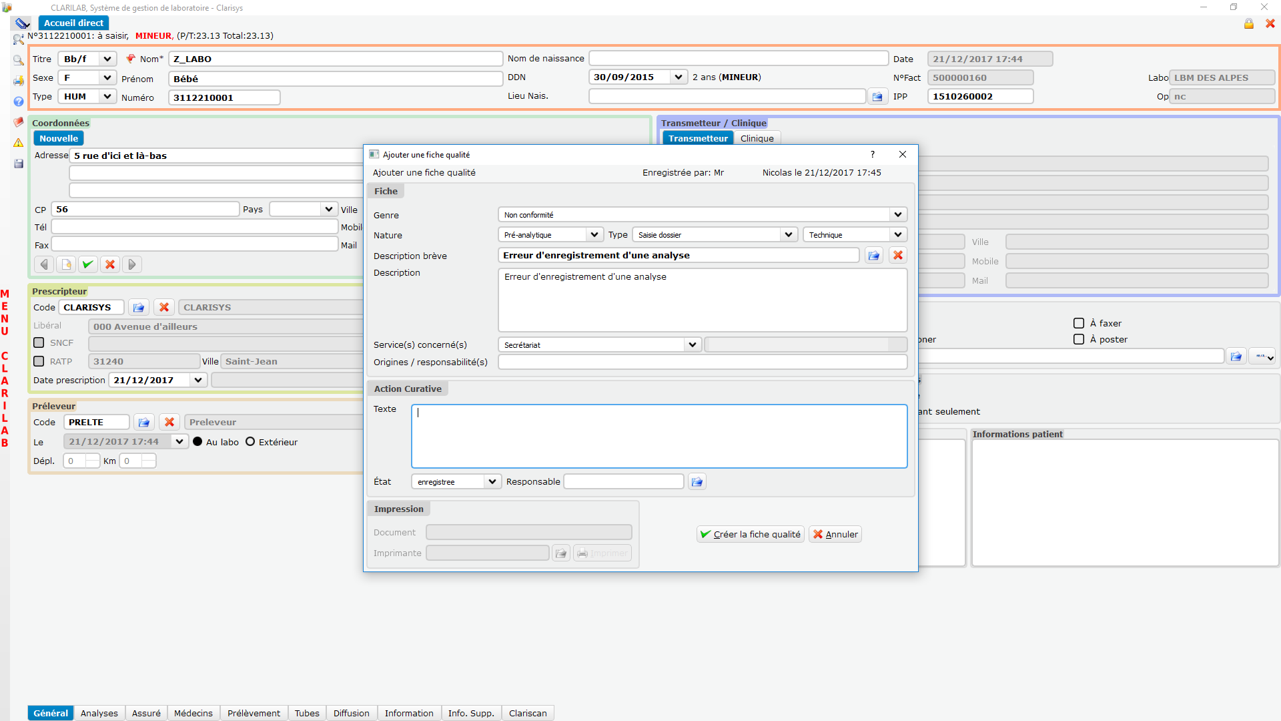Click the pin icon next to Nom
The height and width of the screenshot is (721, 1281).
(131, 59)
